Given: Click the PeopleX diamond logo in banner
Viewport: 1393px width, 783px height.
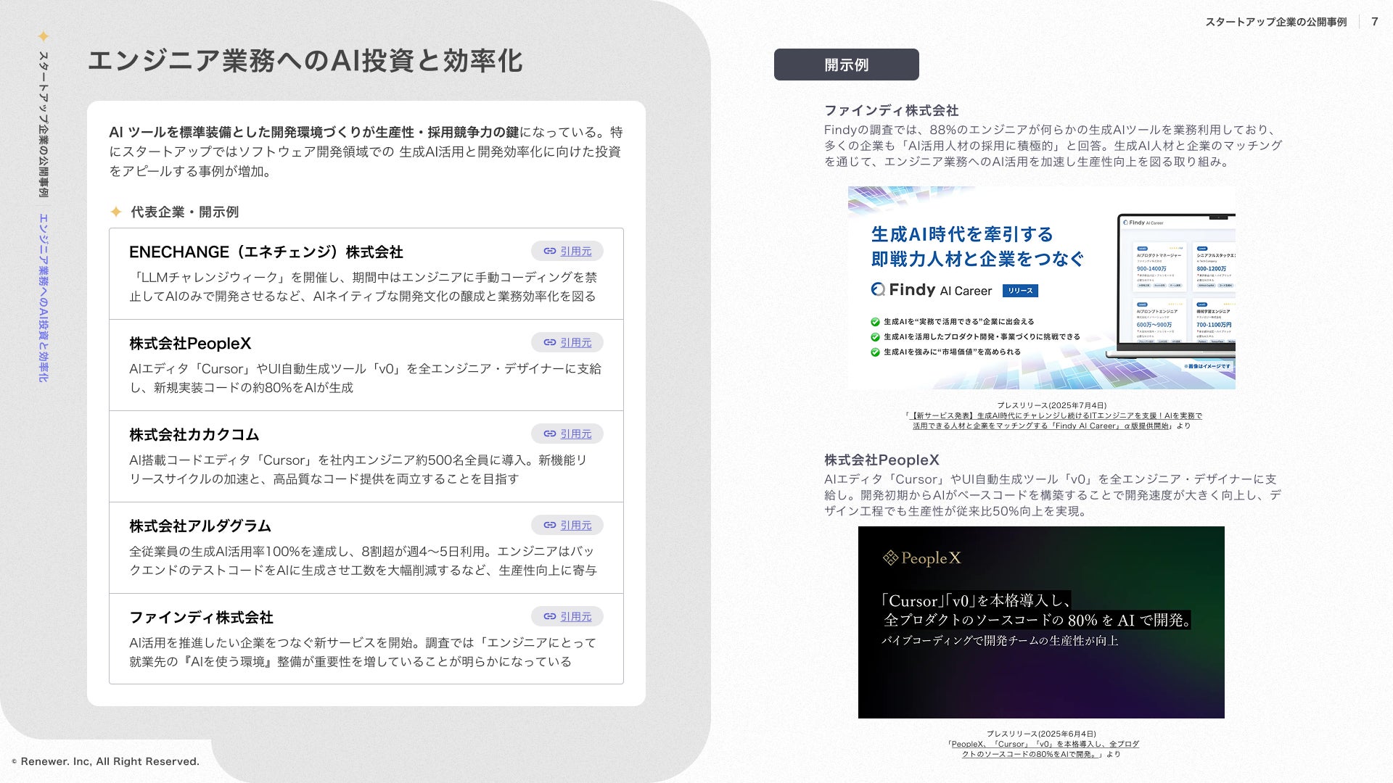Looking at the screenshot, I should [890, 558].
